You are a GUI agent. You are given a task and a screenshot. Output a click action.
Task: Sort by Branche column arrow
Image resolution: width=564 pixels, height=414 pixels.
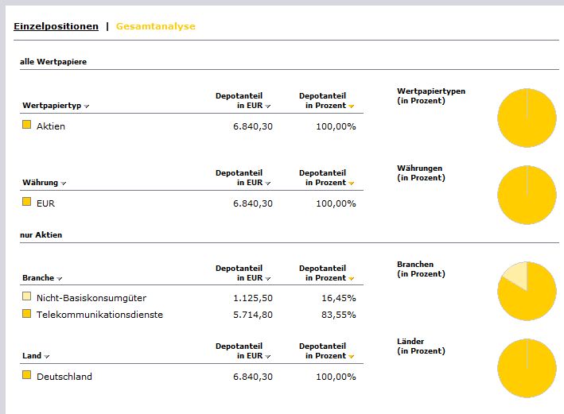61,279
